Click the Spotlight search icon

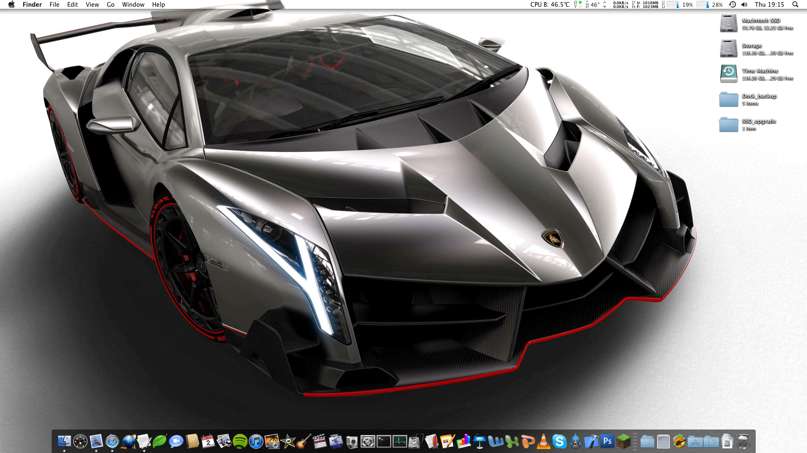795,5
